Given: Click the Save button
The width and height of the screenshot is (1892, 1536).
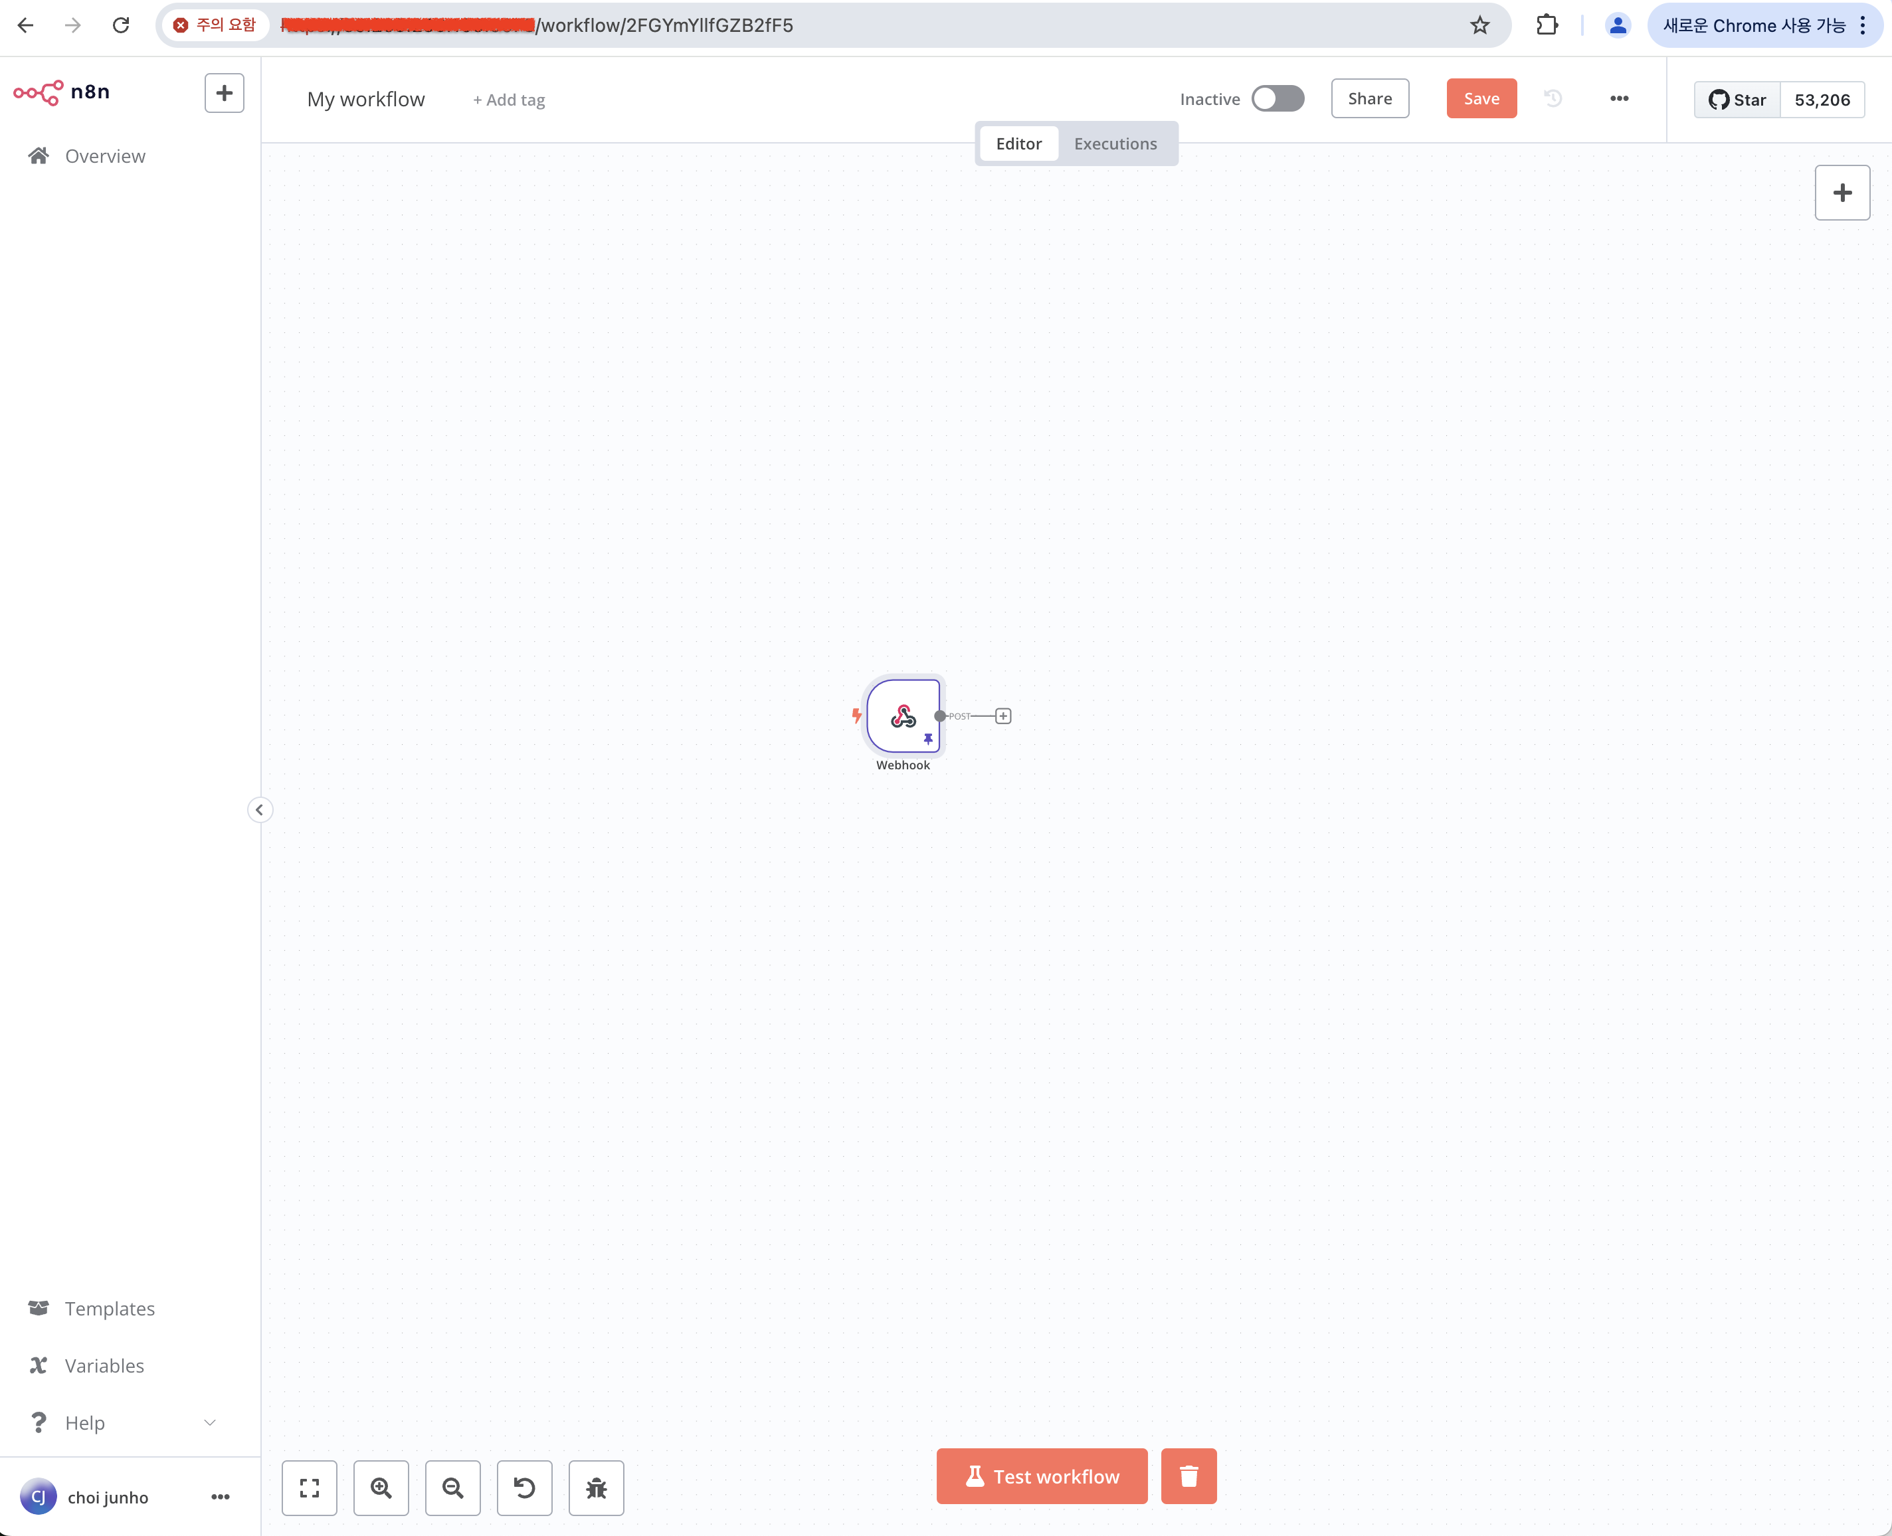Looking at the screenshot, I should click(1481, 98).
